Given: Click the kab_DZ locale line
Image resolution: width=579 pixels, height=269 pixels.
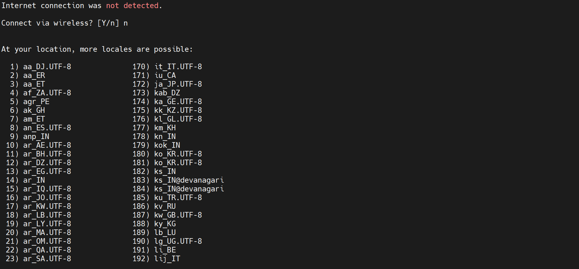Looking at the screenshot, I should click(x=167, y=93).
